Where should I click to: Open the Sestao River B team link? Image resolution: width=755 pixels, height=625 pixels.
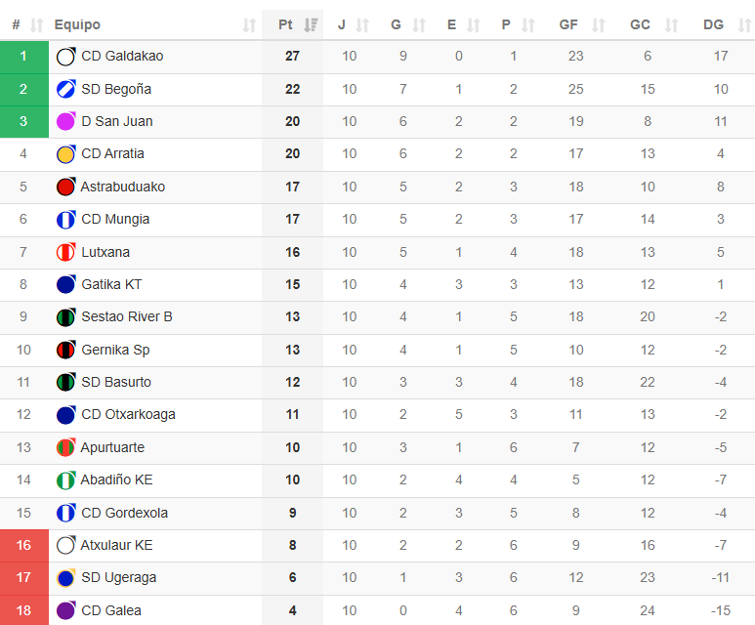click(x=127, y=317)
